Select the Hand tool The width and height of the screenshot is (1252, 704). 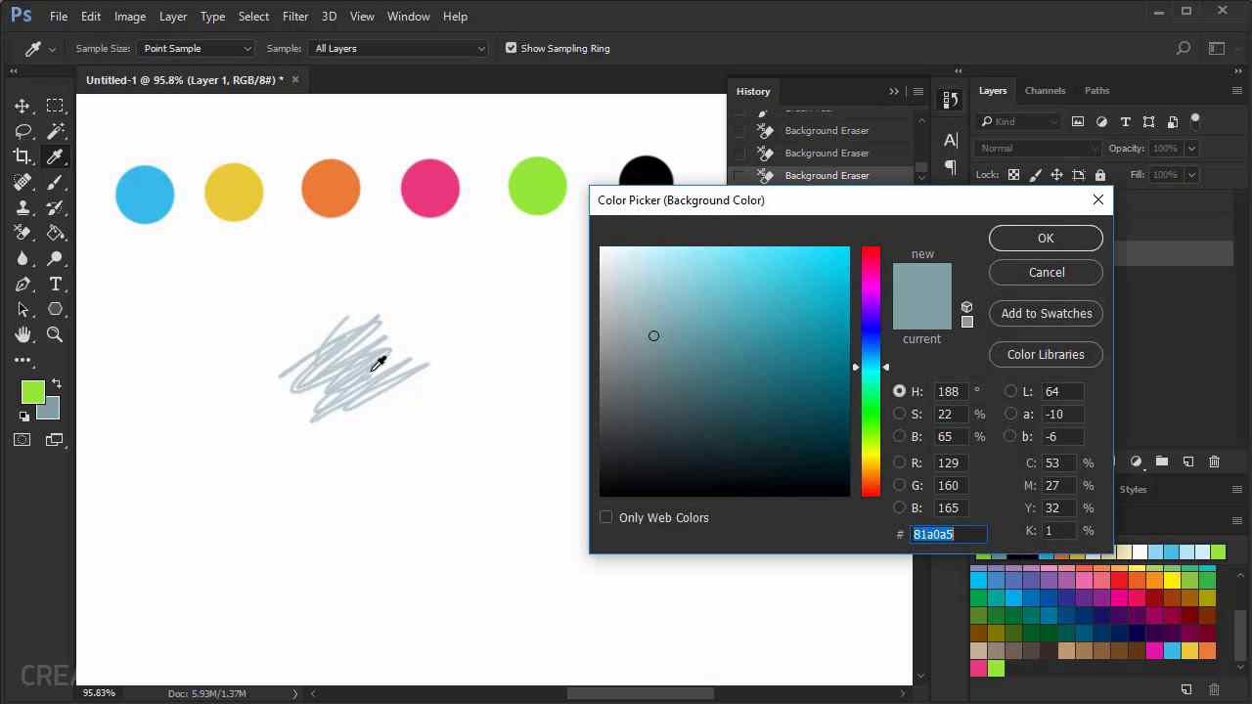click(x=22, y=334)
